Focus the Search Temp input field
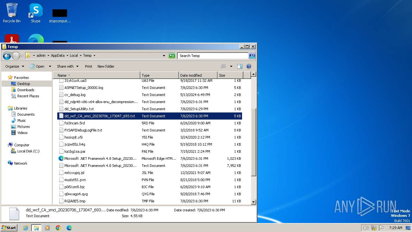This screenshot has height=232, width=412. 213,56
